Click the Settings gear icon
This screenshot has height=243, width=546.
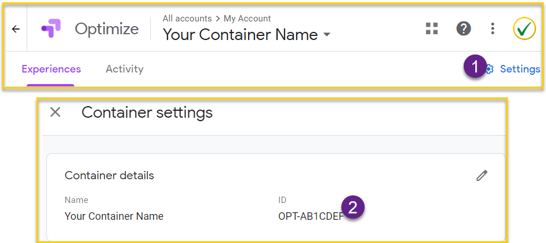[x=490, y=70]
